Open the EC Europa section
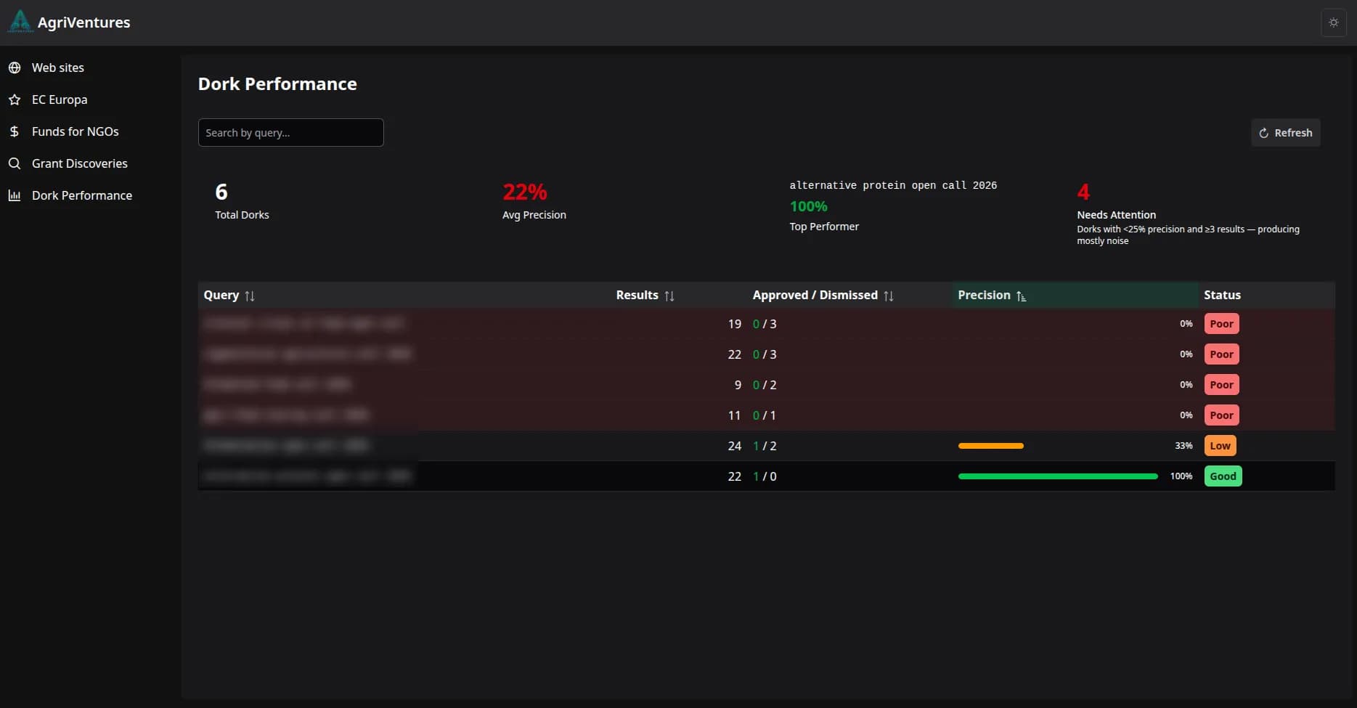The width and height of the screenshot is (1357, 708). point(60,99)
